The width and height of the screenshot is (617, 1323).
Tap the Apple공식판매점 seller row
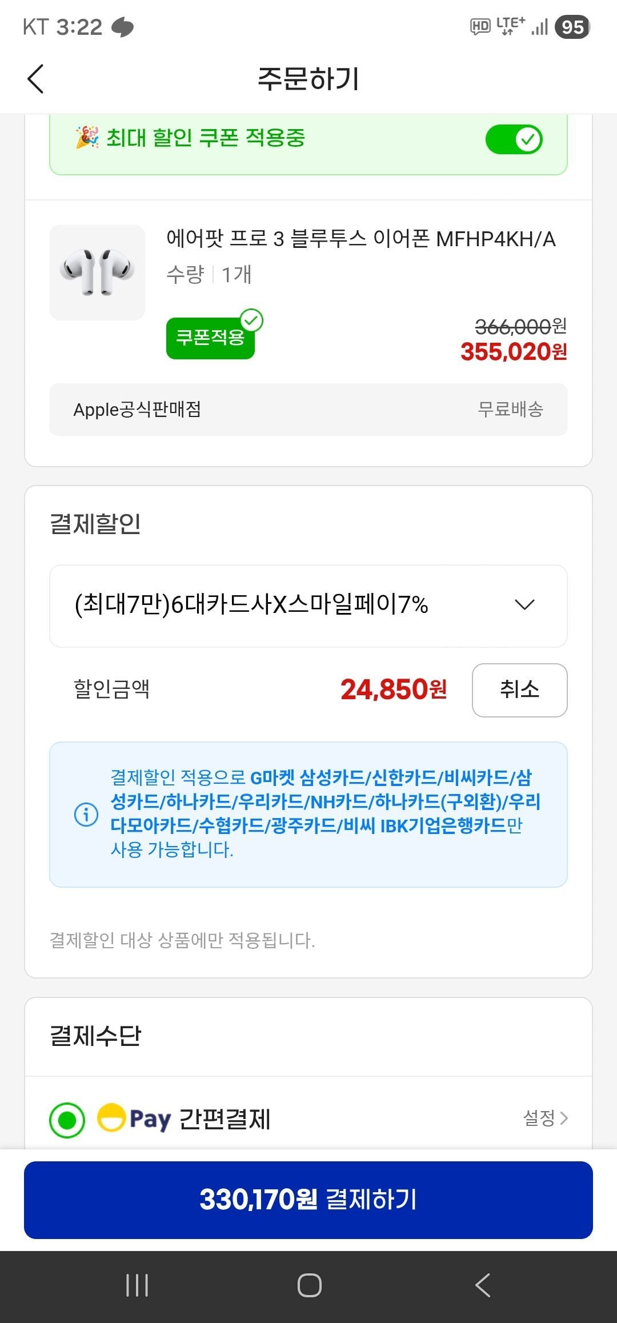tap(308, 410)
